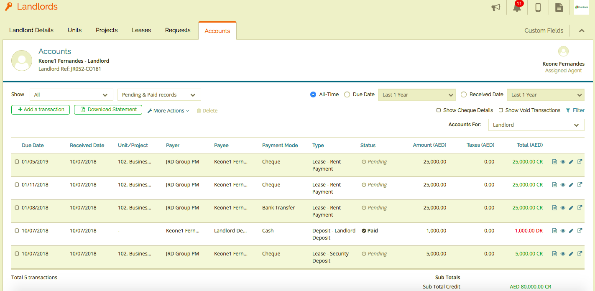
Task: Click Download Statement
Action: tap(108, 110)
